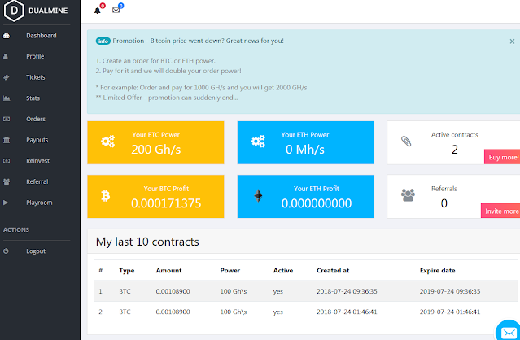Click the Amount column header
This screenshot has width=520, height=340.
click(x=168, y=270)
